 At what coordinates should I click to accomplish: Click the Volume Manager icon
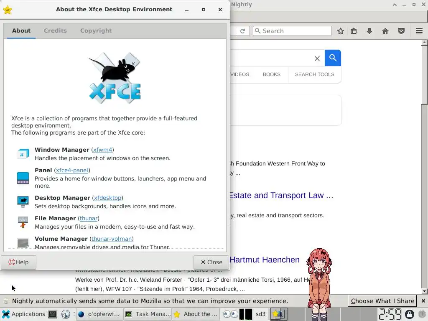pyautogui.click(x=23, y=243)
